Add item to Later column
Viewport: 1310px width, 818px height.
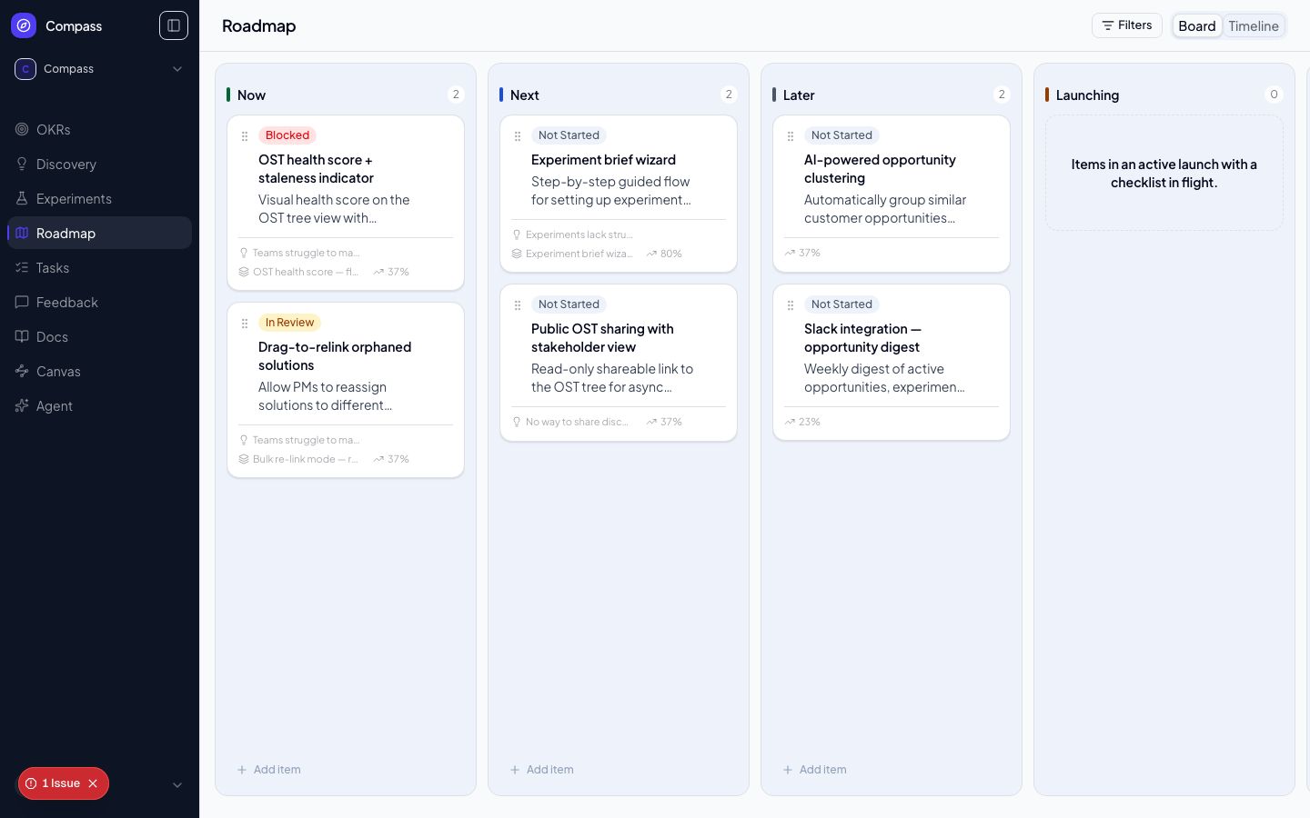(x=815, y=770)
